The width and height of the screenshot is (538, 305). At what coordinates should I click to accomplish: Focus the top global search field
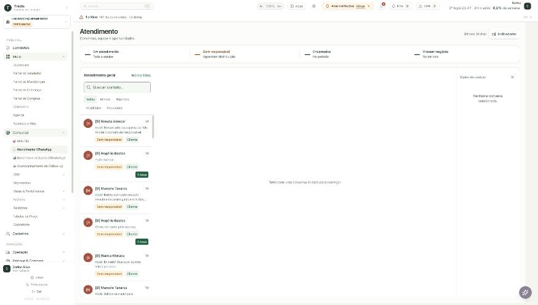click(x=117, y=6)
